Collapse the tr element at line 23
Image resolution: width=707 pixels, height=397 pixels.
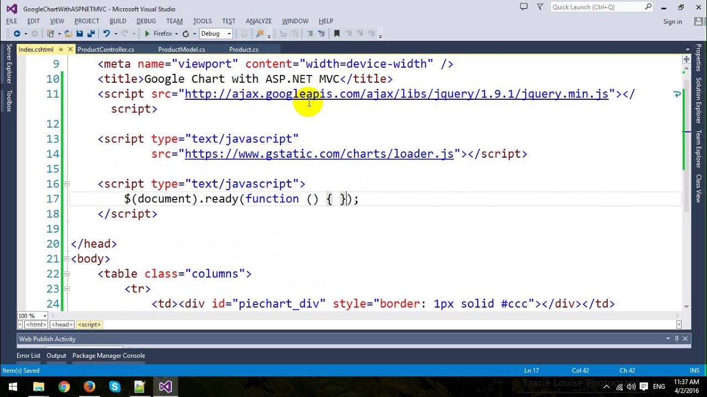point(67,288)
